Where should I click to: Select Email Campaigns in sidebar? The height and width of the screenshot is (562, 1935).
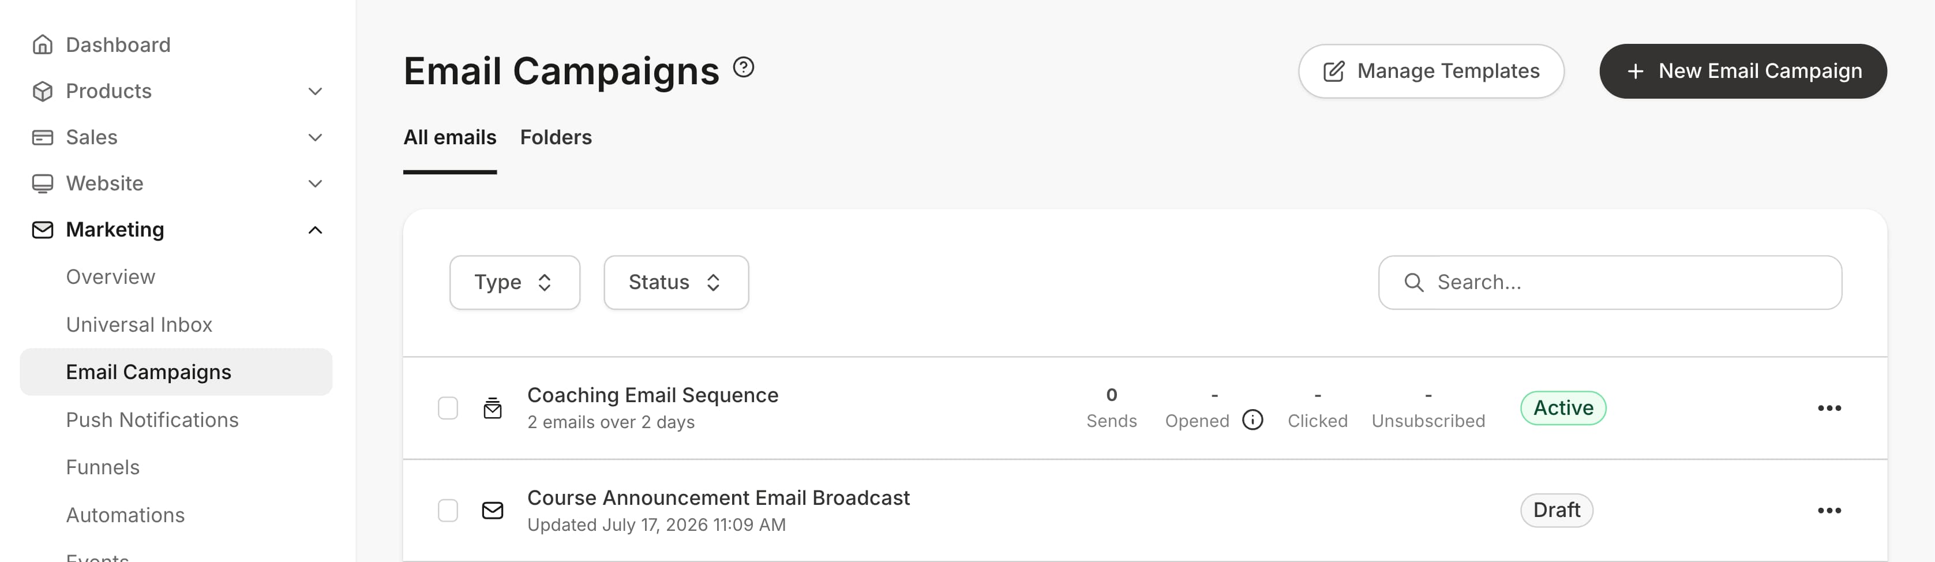point(176,372)
